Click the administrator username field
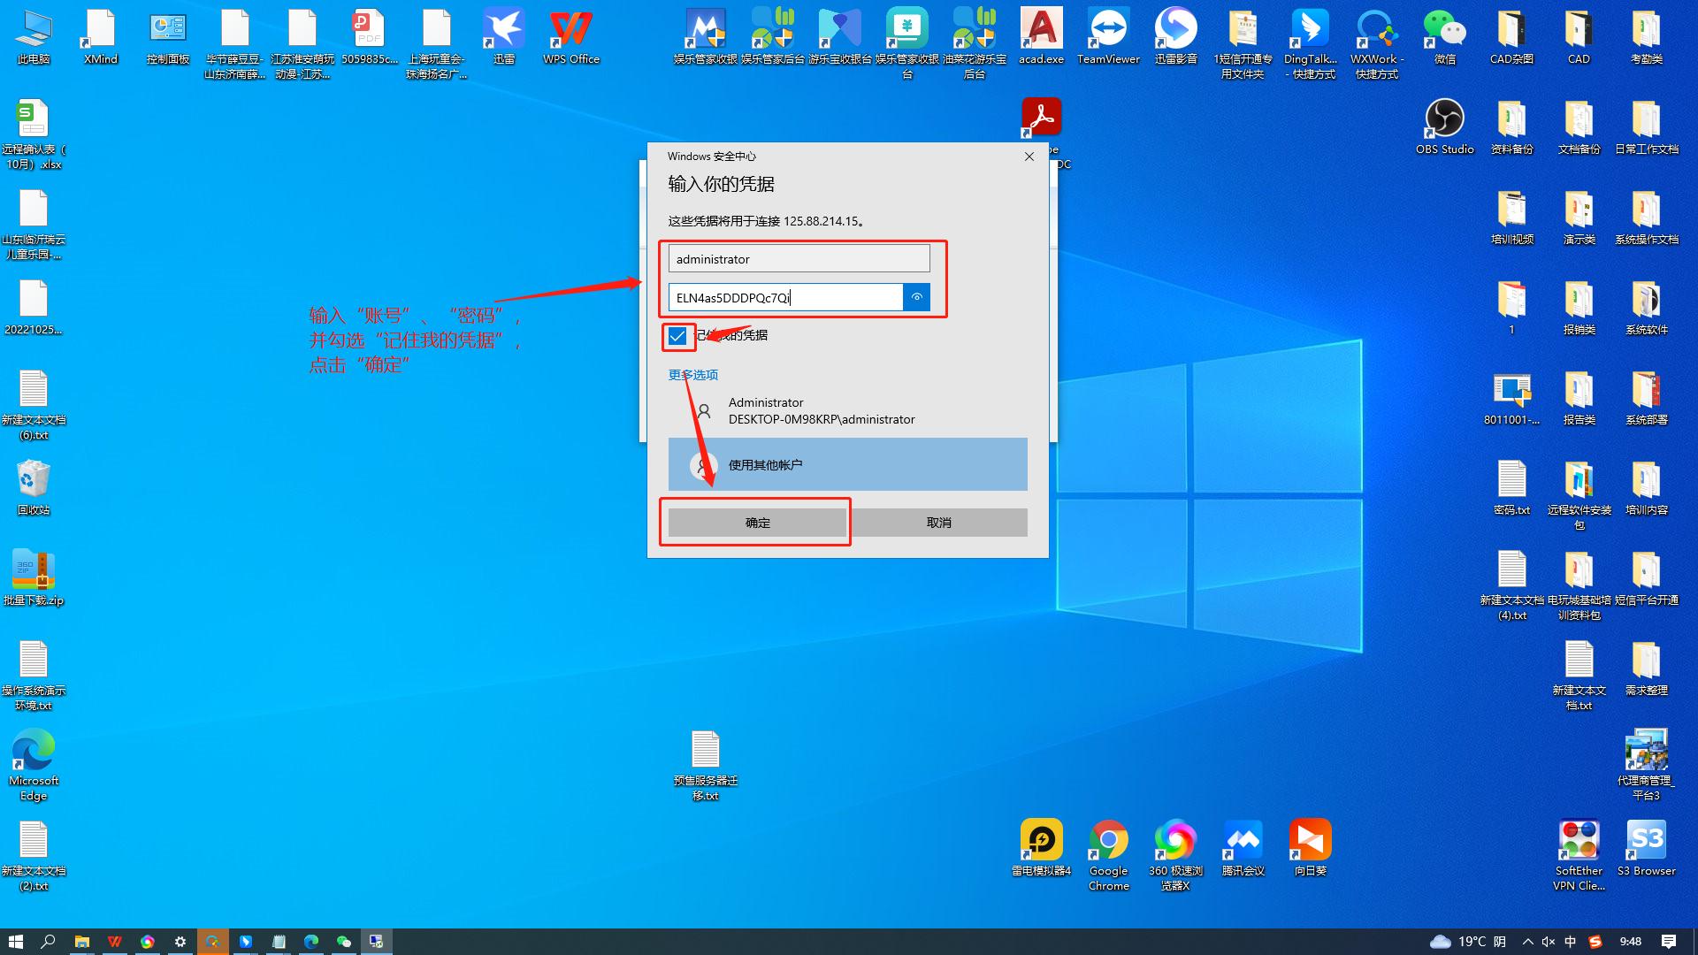Screen dimensions: 1698x955 click(799, 258)
